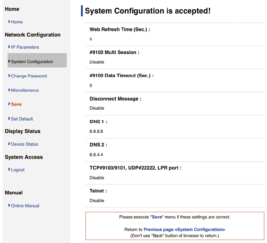The height and width of the screenshot is (243, 267).
Task: Open the Online Manual link
Action: click(x=25, y=206)
